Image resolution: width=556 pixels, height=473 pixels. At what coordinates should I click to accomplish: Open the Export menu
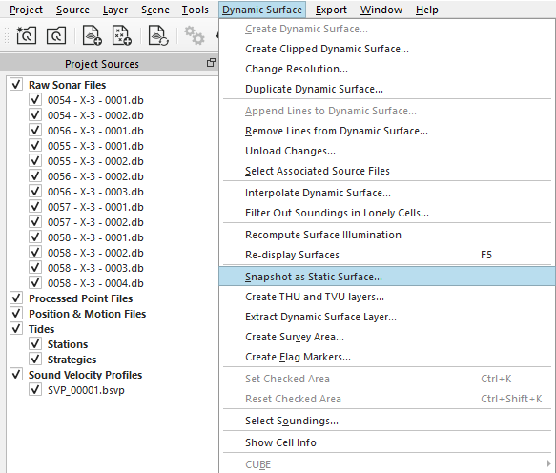coord(331,10)
